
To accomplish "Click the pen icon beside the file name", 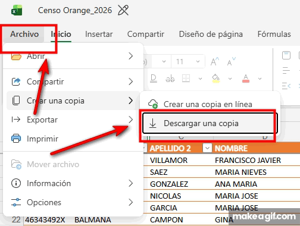I will (x=123, y=10).
